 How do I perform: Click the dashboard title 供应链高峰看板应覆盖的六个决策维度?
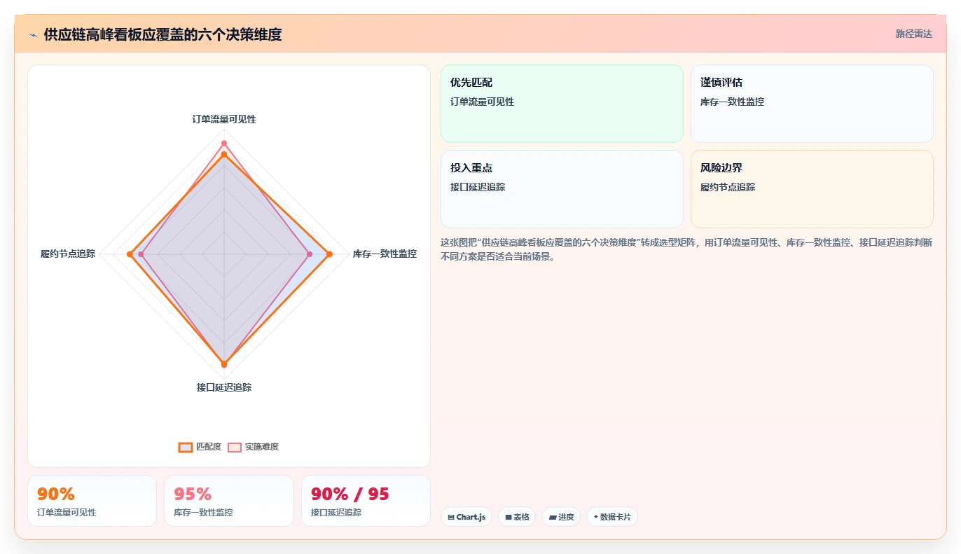[163, 35]
